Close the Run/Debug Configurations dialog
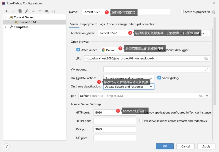Screen dimensions: 219x152 pyautogui.click(x=214, y=3)
